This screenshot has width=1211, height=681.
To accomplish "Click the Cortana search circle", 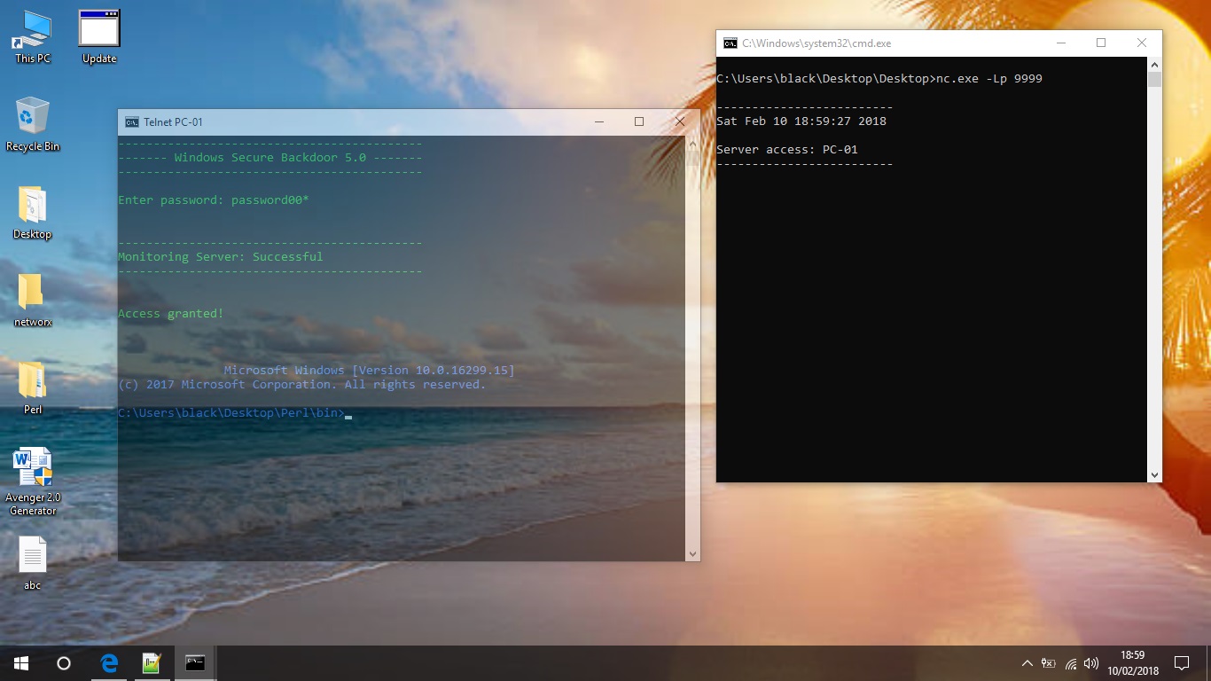I will (x=64, y=663).
